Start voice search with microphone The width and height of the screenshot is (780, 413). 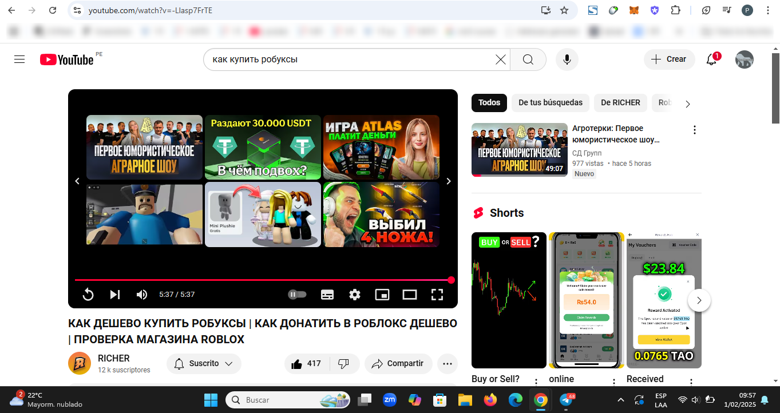[x=567, y=59]
